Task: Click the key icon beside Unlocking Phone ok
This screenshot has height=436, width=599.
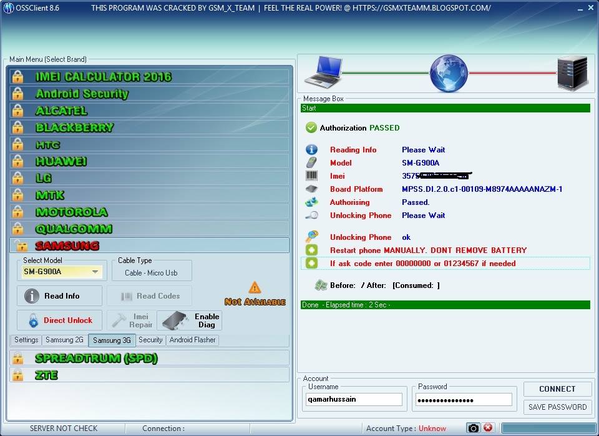Action: pyautogui.click(x=312, y=237)
